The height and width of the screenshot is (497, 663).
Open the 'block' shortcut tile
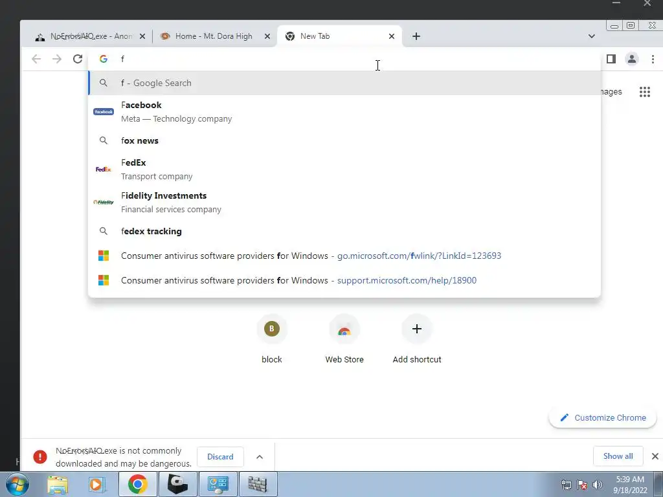coord(272,339)
